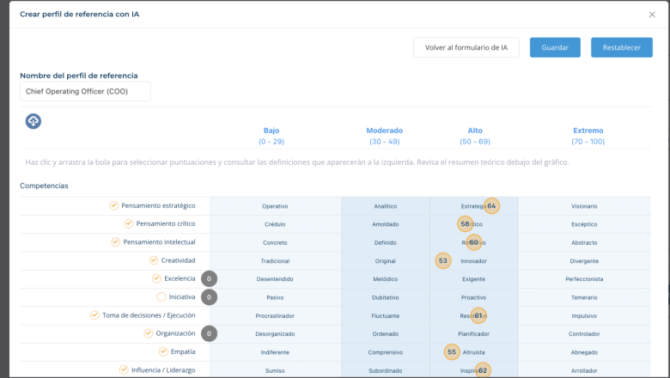
Task: Click the Empatía score ball showing 55
Action: [452, 351]
